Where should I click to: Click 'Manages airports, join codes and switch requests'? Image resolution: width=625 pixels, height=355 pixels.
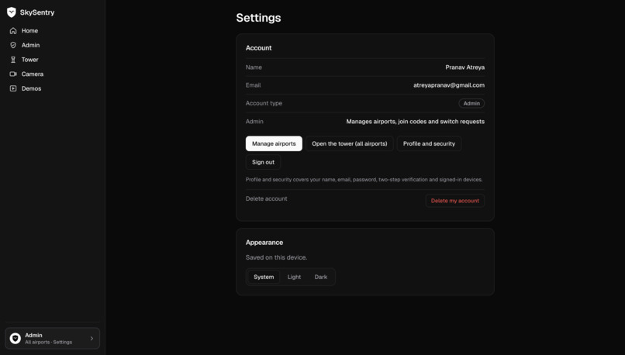[416, 122]
